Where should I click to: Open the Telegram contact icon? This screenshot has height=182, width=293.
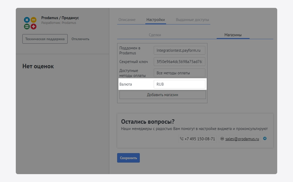click(265, 138)
